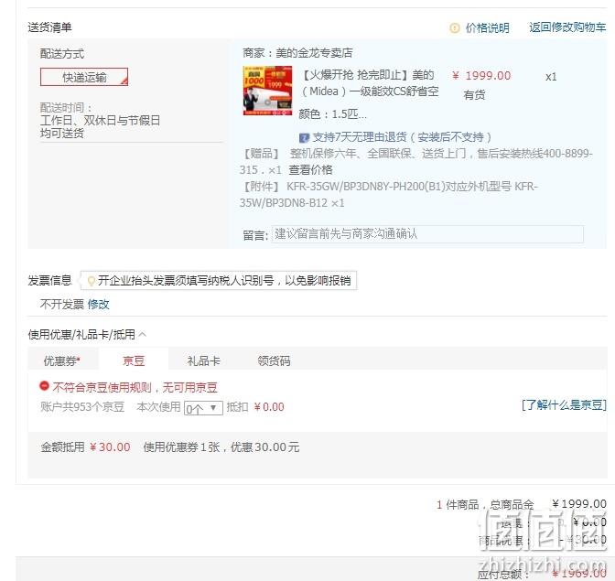
Task: Click the 附件 KFR-35GW model description
Action: 388,195
